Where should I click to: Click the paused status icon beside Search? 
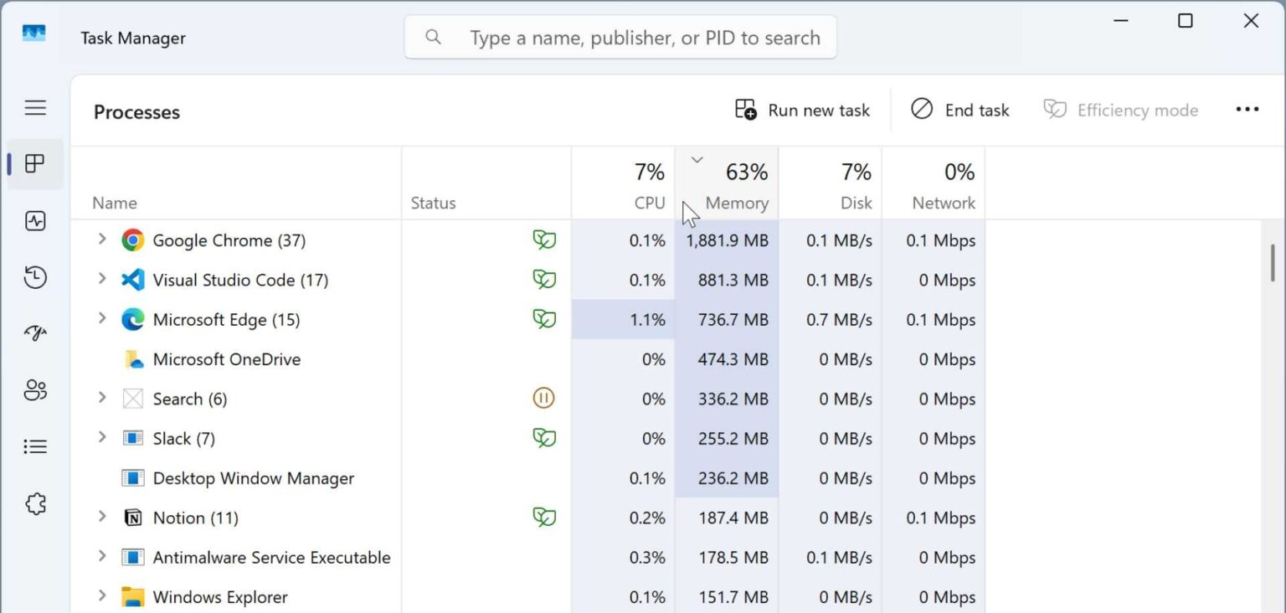tap(543, 399)
